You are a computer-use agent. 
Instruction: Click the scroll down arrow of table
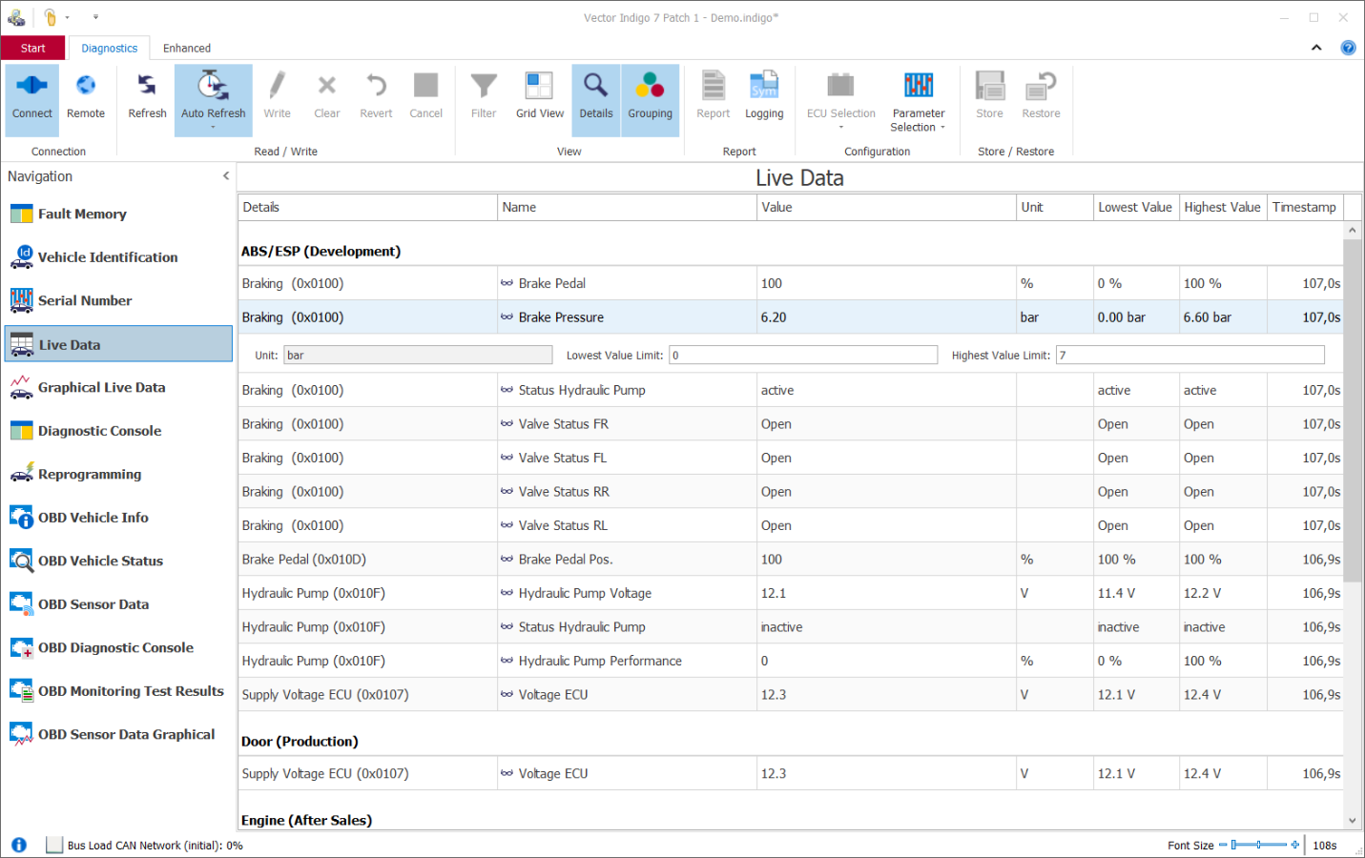click(1353, 820)
